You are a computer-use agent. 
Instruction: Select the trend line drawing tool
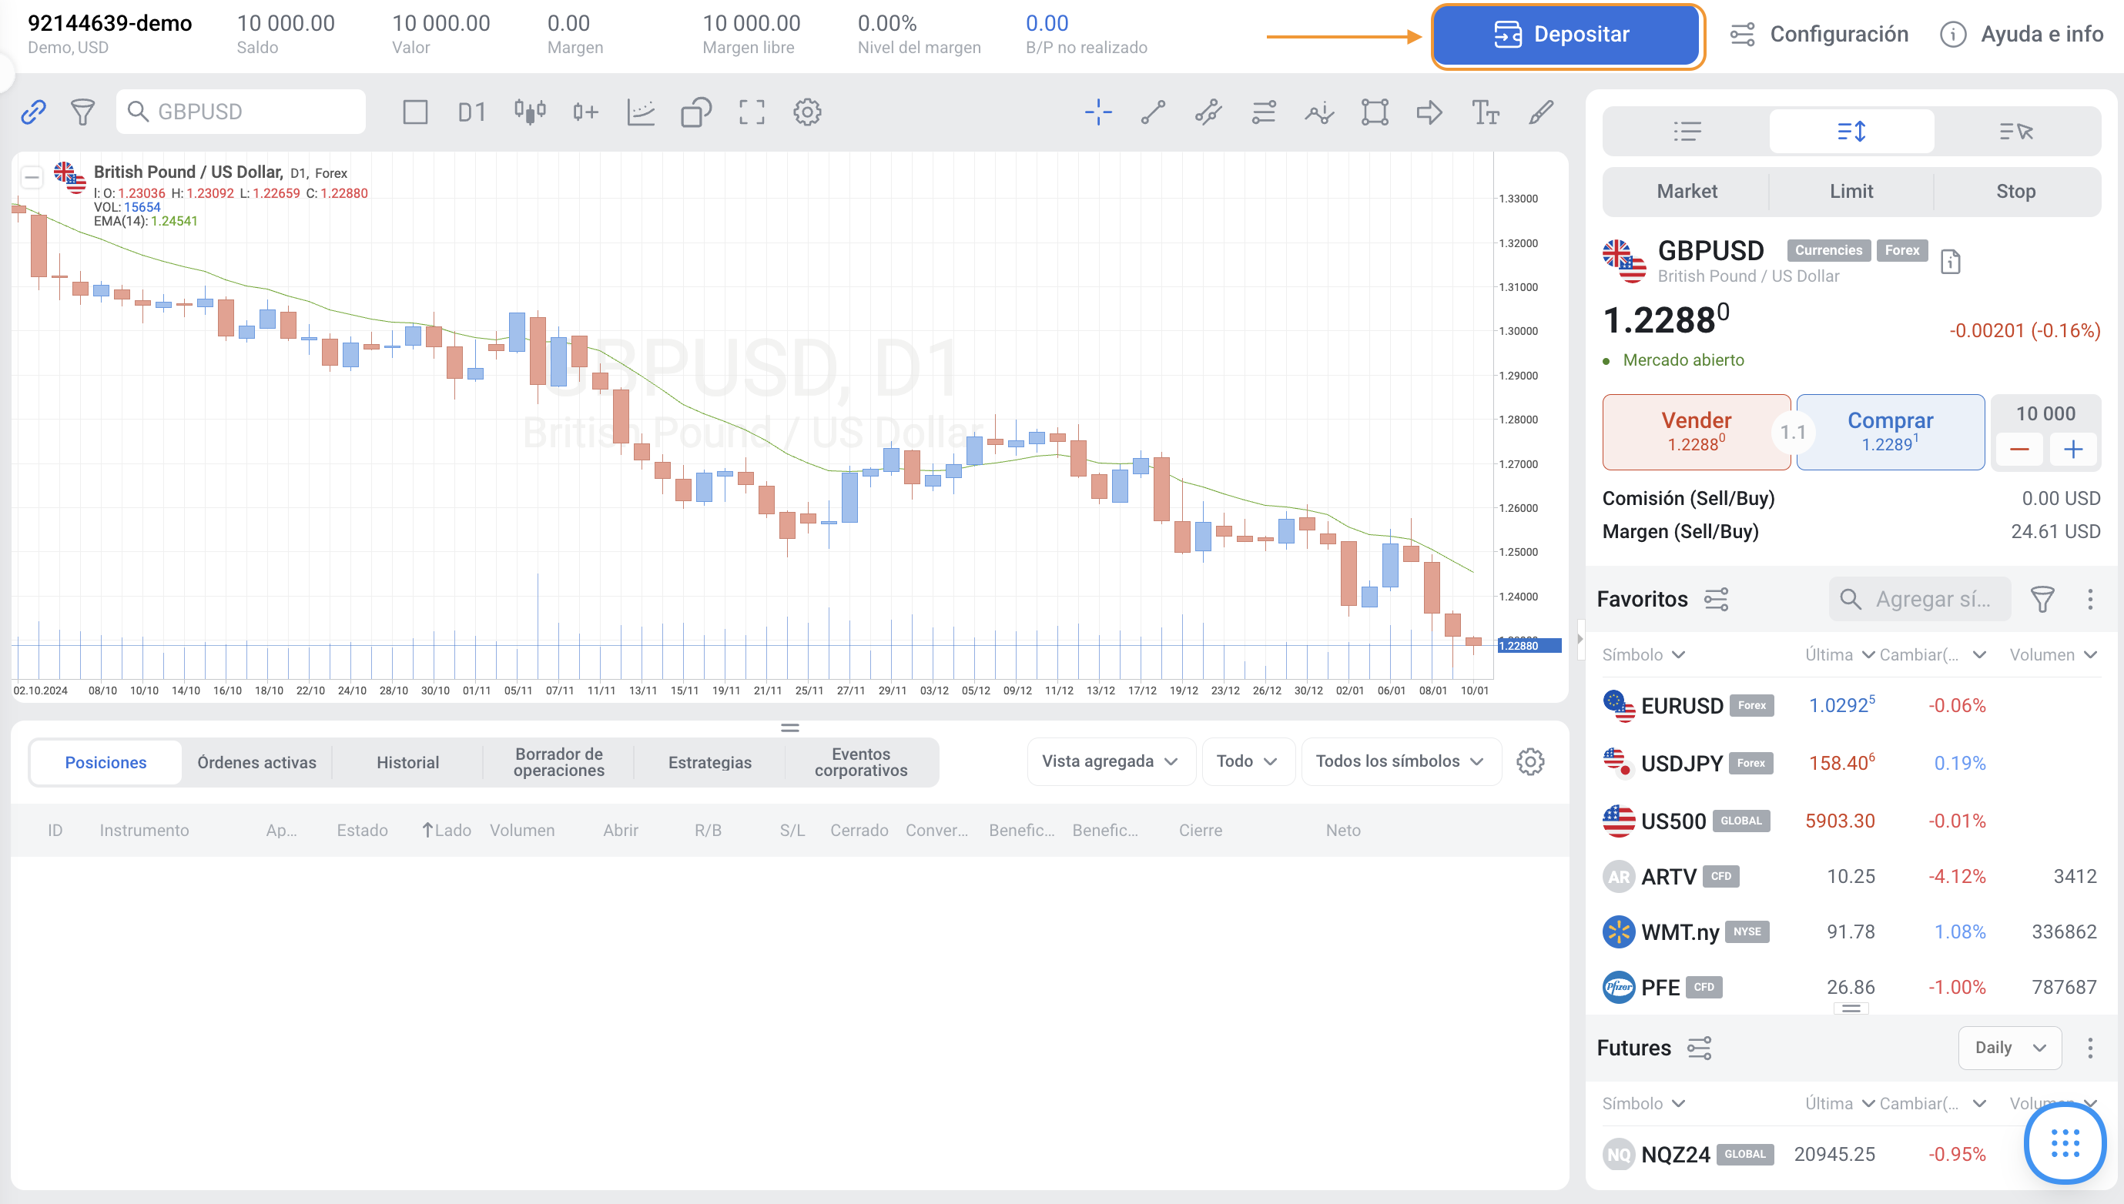click(x=1153, y=112)
